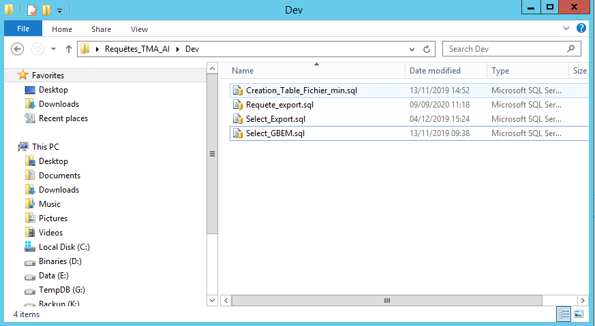Click the Up directory arrow icon
This screenshot has width=595, height=326.
[x=69, y=49]
